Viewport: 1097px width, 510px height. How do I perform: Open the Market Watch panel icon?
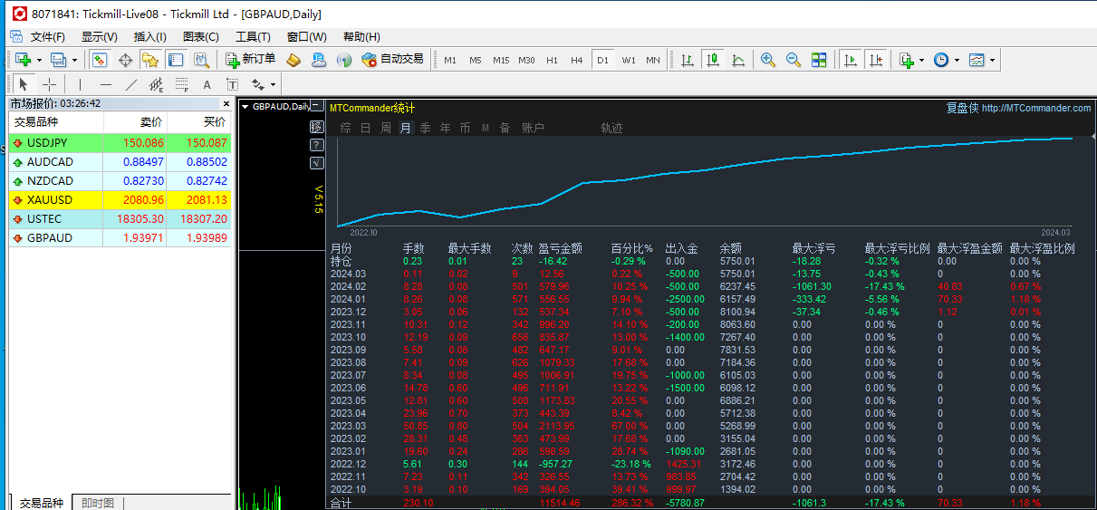(100, 60)
